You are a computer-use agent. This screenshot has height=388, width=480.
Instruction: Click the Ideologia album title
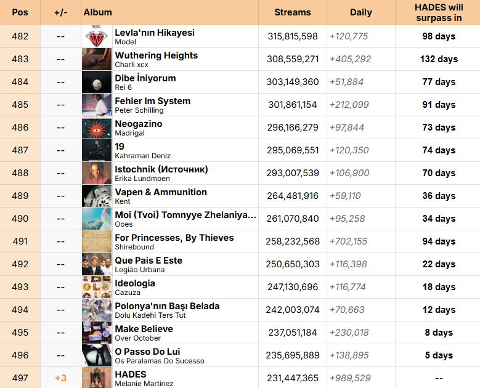pos(135,283)
